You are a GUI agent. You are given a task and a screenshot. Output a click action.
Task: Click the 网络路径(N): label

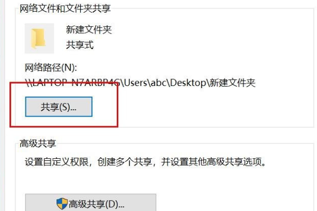click(51, 68)
